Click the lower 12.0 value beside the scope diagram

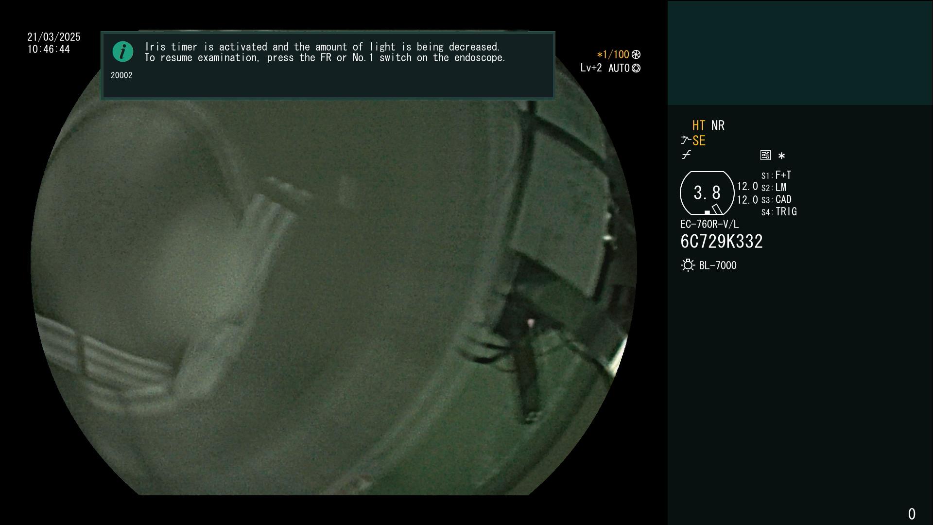(x=747, y=200)
